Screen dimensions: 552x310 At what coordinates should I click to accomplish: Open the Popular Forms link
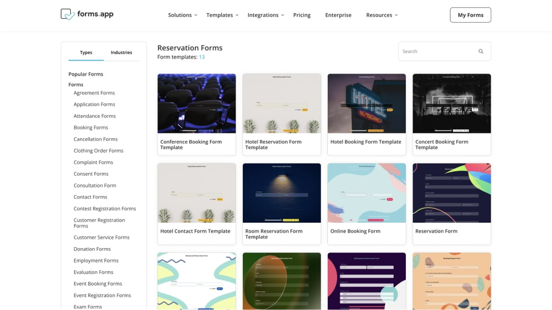[86, 74]
